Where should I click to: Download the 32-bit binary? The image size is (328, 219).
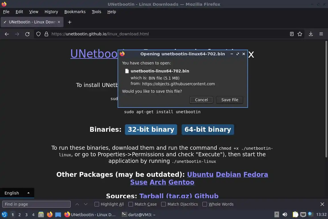(x=151, y=129)
